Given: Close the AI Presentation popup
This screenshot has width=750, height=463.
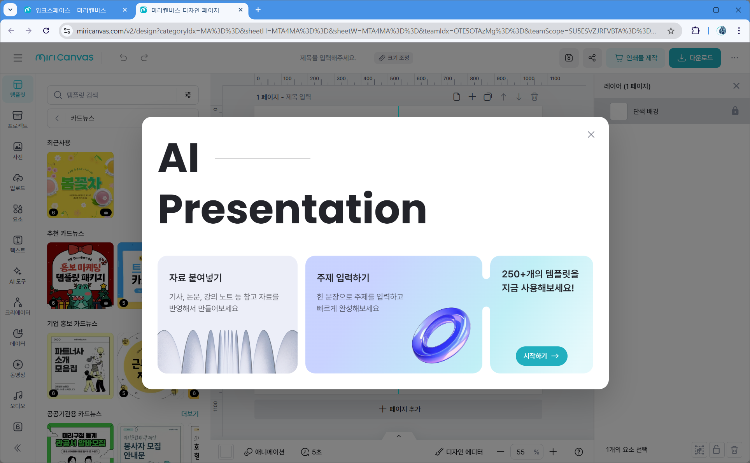Looking at the screenshot, I should tap(591, 134).
